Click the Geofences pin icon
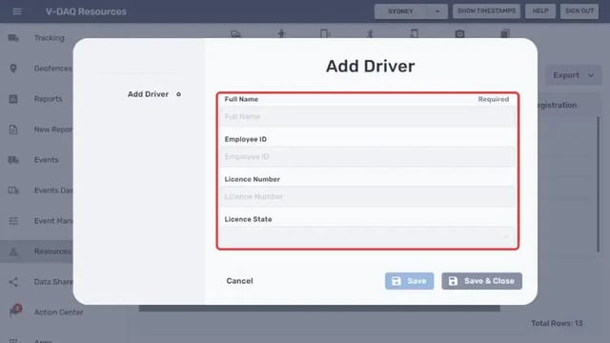The image size is (610, 343). pos(13,69)
